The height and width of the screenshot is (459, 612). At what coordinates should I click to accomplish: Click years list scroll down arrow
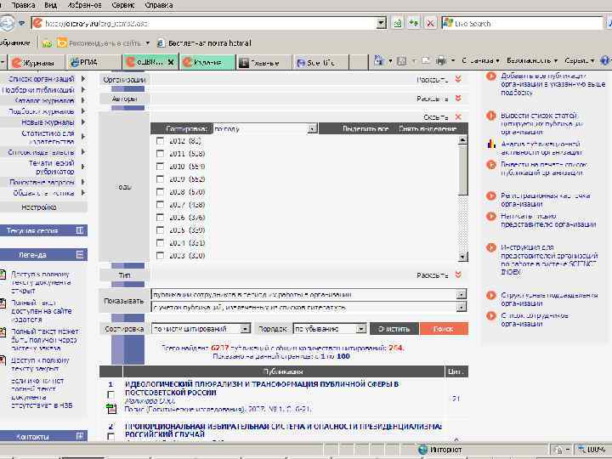[462, 257]
